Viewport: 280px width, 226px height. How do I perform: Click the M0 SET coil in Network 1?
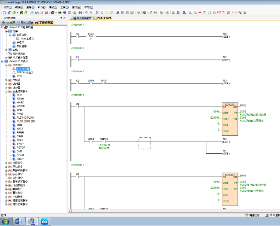tap(225, 37)
